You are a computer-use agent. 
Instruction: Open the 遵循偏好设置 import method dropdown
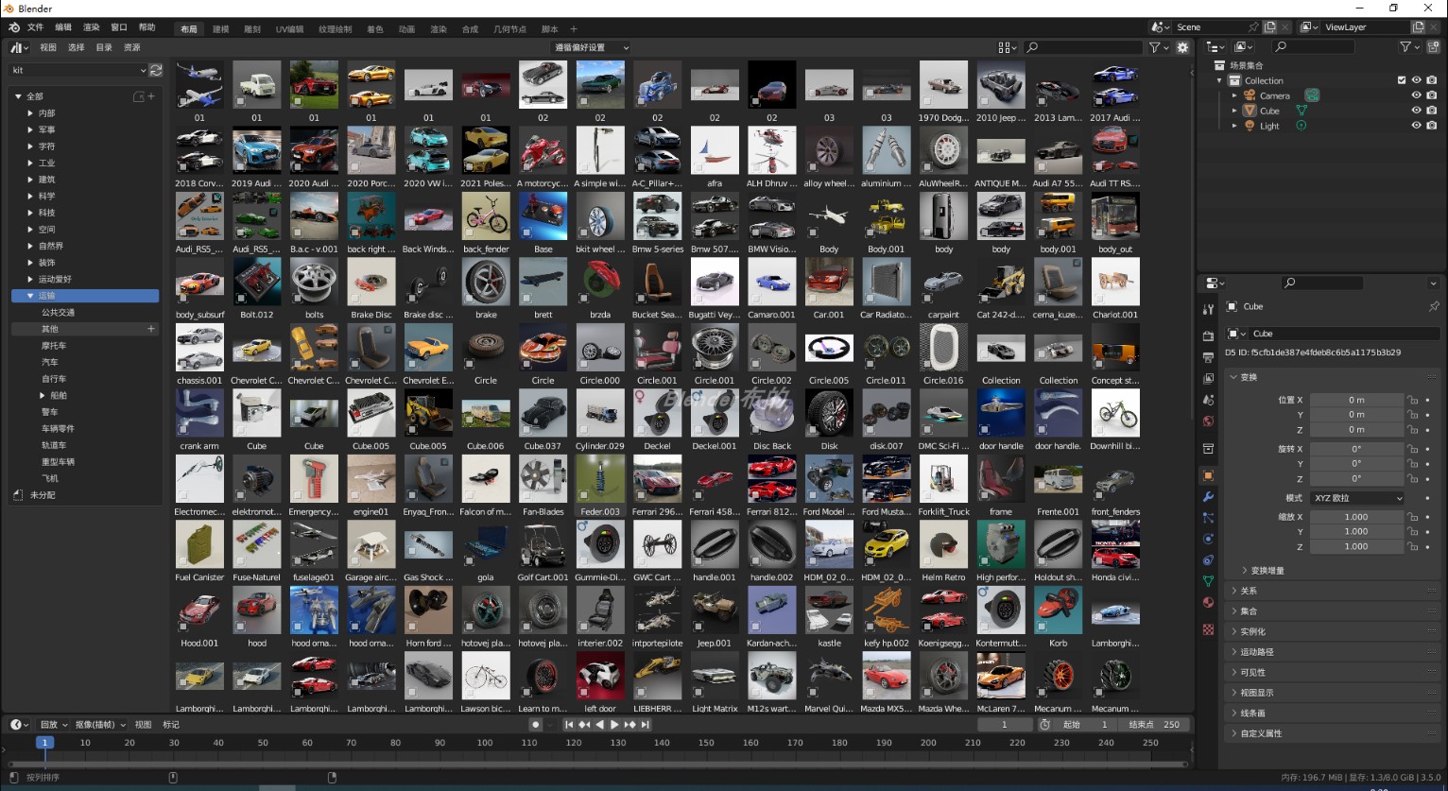(592, 47)
